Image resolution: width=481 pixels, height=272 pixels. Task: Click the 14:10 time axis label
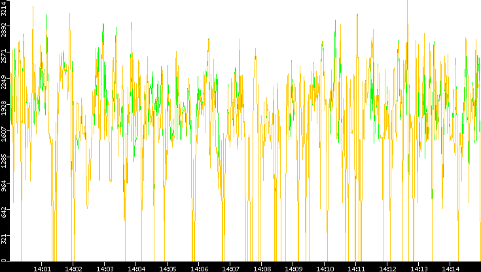[x=325, y=269]
